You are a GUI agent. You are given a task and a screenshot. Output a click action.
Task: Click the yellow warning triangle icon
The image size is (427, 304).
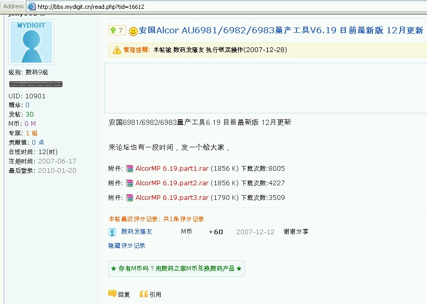pos(117,50)
